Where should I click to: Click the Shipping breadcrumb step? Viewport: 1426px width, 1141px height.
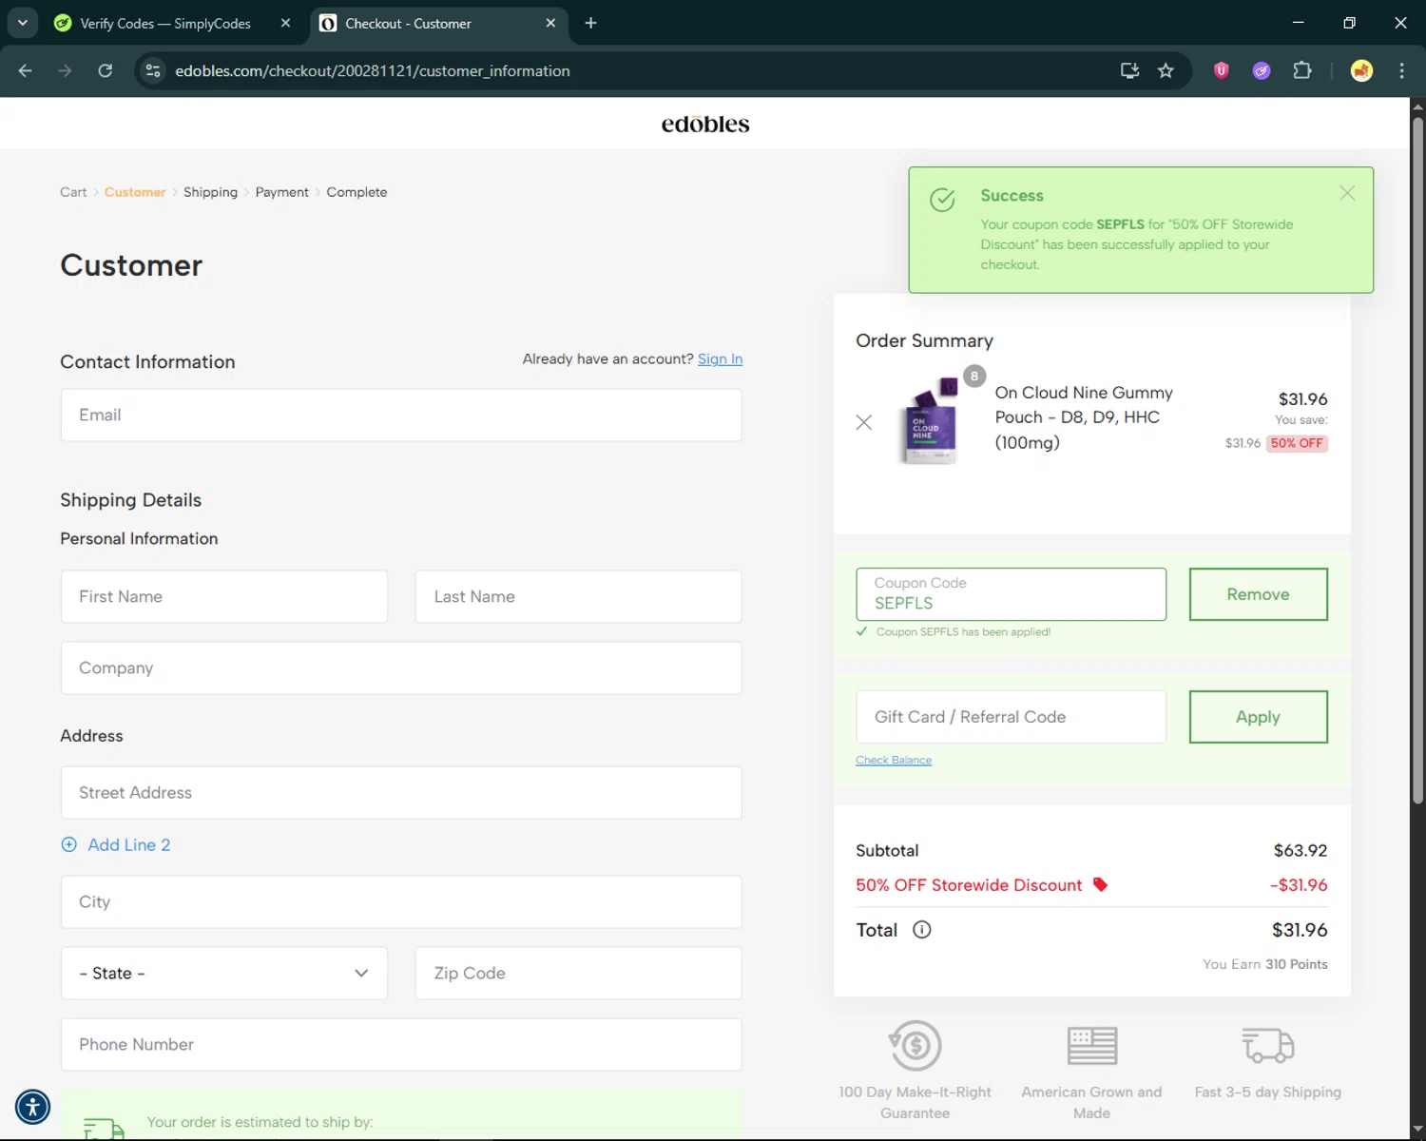coord(210,192)
